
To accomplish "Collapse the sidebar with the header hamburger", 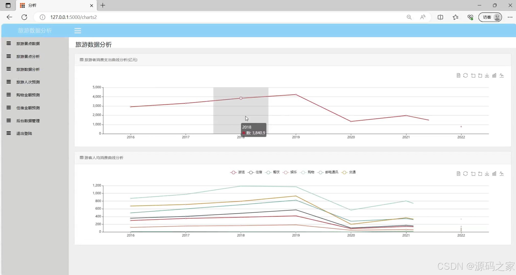I will (x=78, y=31).
